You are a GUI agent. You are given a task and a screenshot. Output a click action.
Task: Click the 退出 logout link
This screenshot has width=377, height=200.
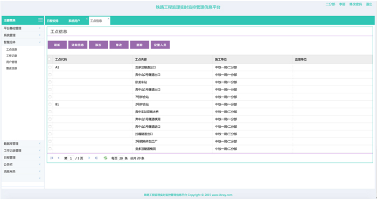(x=369, y=4)
